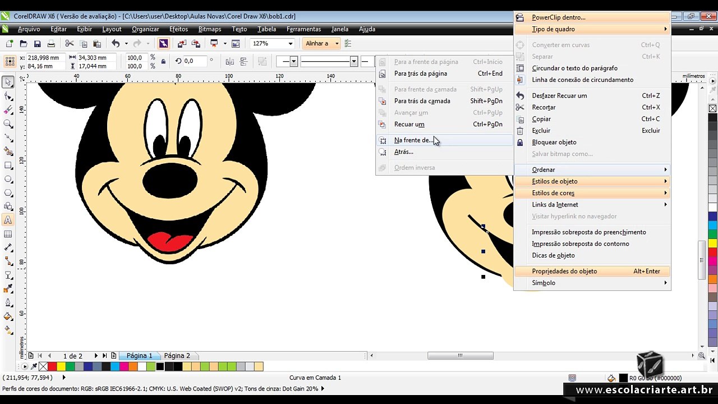
Task: Expand the Estilos de cores submenu
Action: (x=592, y=193)
